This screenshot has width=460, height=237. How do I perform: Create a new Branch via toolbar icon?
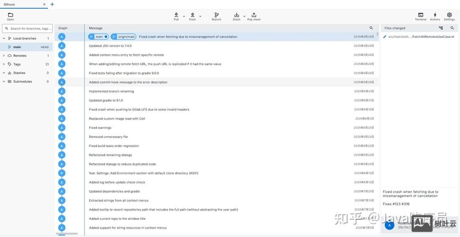click(x=216, y=15)
